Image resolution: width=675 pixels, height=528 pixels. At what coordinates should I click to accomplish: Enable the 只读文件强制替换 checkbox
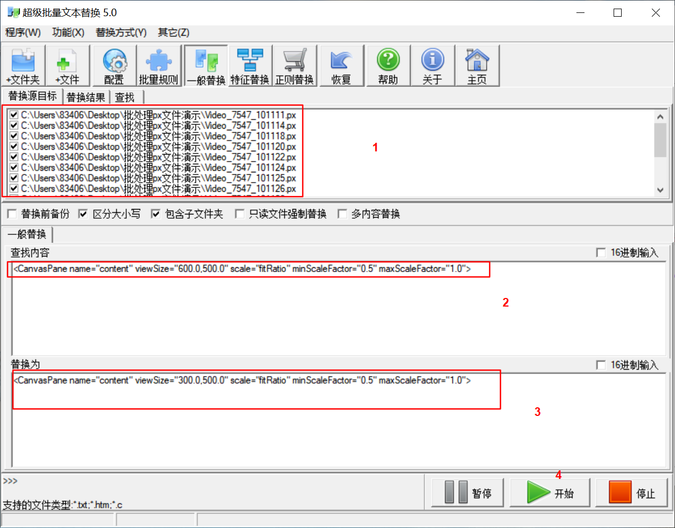click(x=240, y=214)
